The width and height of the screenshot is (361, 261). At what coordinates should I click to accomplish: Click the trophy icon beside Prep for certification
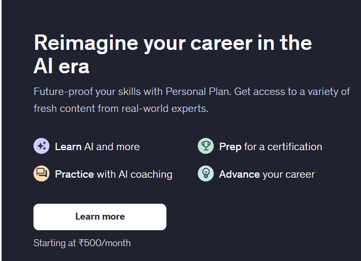coord(205,146)
